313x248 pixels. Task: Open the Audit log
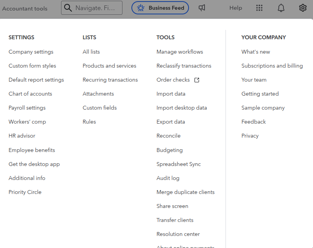168,178
